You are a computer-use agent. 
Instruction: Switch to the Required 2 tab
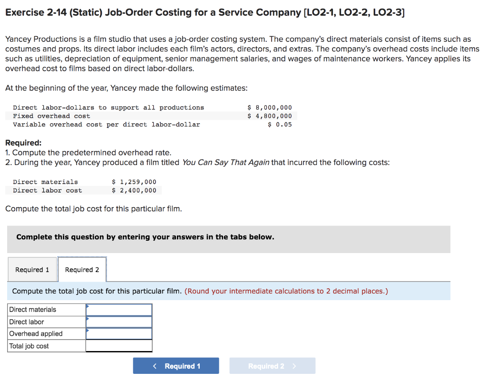tap(82, 269)
